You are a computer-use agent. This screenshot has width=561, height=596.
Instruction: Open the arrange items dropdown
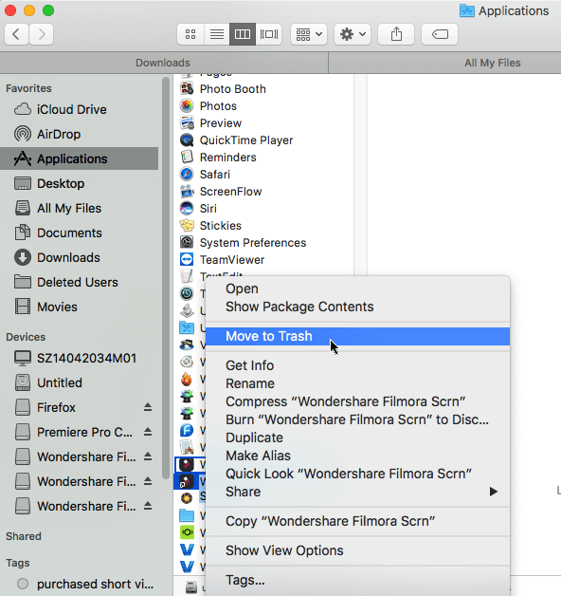coord(309,34)
